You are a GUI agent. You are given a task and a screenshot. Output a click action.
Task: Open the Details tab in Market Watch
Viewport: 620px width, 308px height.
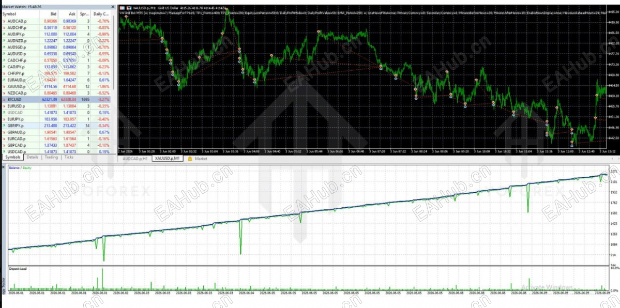[33, 158]
